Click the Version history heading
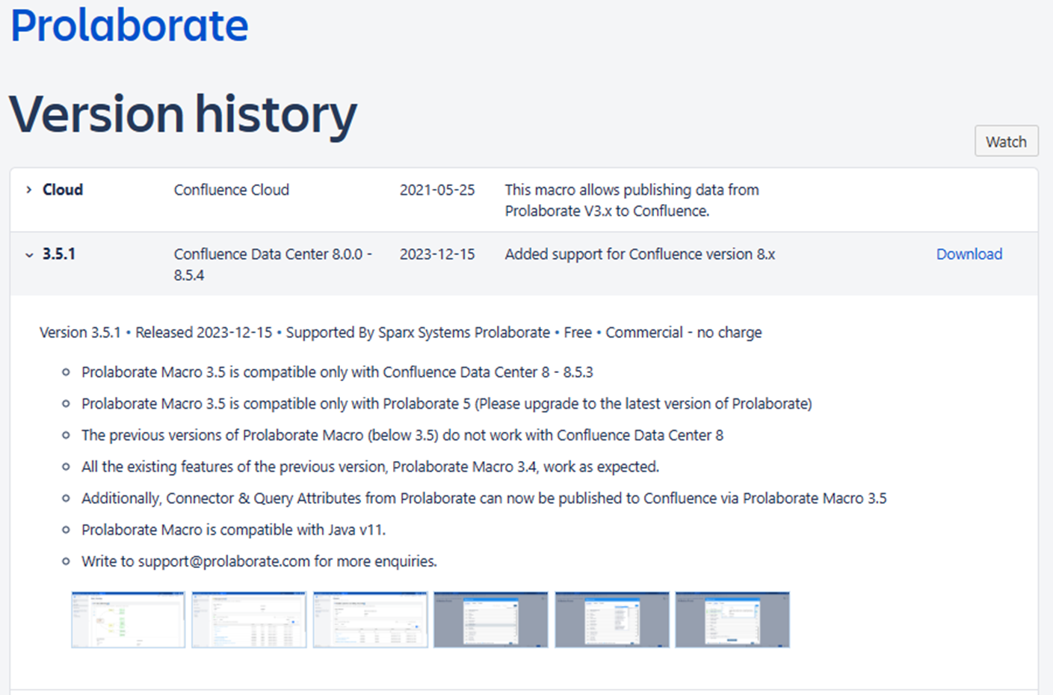Viewport: 1053px width, 695px height. 183,114
